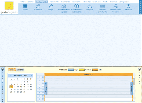This screenshot has width=142, height=103.
Task: Open the General vertical side tab
Action: coord(140,7)
